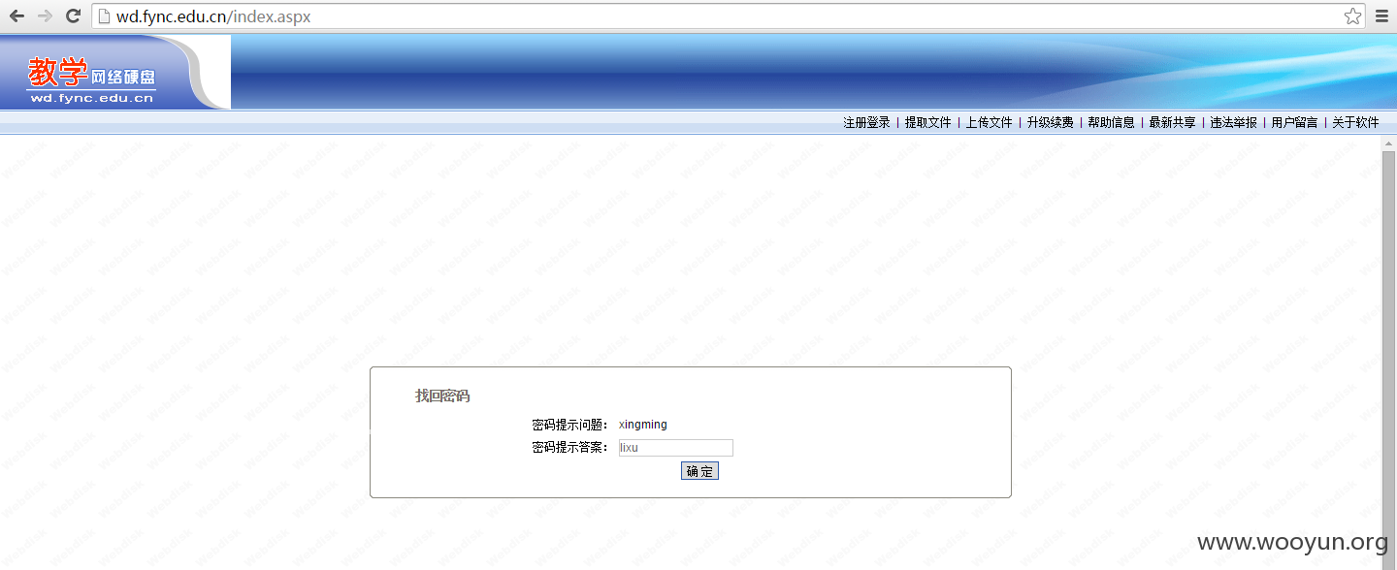Image resolution: width=1397 pixels, height=570 pixels.
Task: Click the page scrollbar up arrow
Action: (1388, 143)
